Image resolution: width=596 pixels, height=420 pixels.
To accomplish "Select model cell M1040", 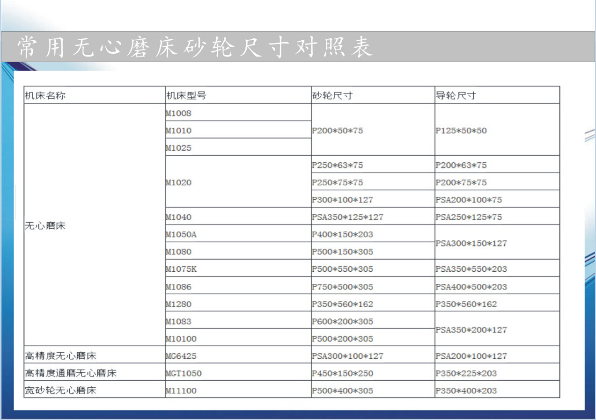I will (x=238, y=216).
